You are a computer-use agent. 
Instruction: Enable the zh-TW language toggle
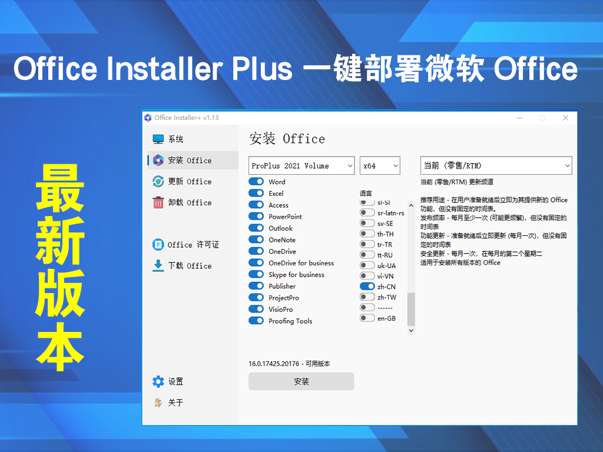pos(367,297)
